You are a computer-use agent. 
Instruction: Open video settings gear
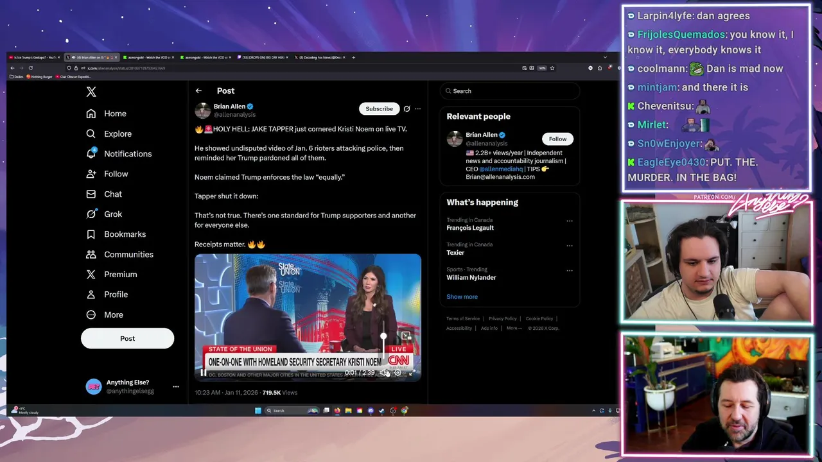398,373
